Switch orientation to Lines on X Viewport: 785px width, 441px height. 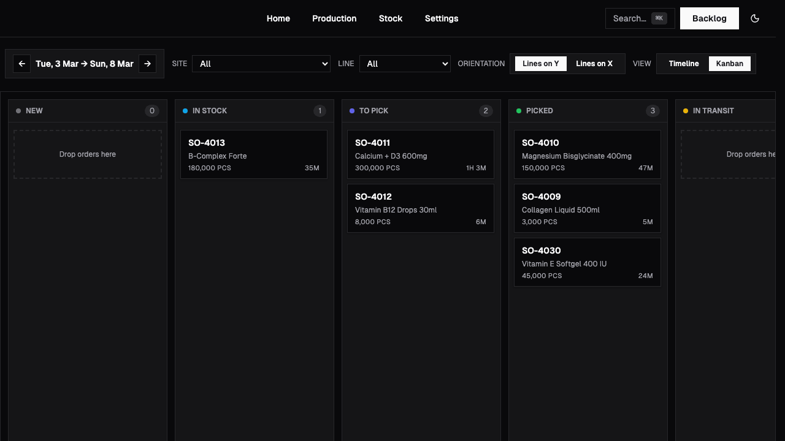pyautogui.click(x=594, y=63)
